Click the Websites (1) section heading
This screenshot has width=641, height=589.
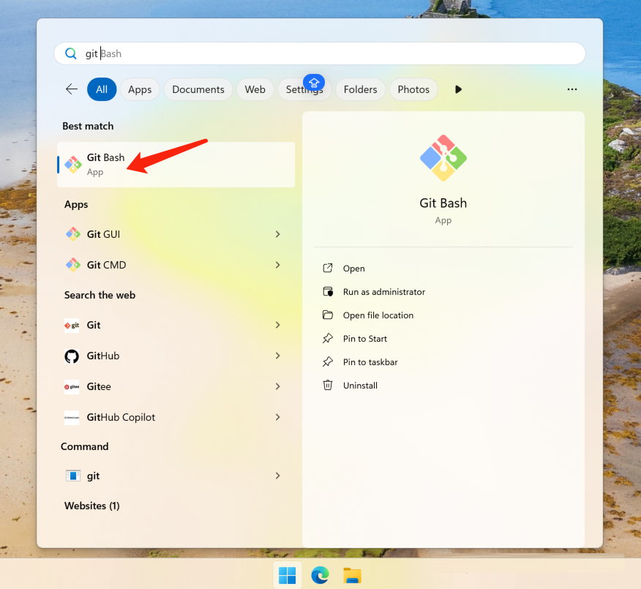[x=92, y=506]
